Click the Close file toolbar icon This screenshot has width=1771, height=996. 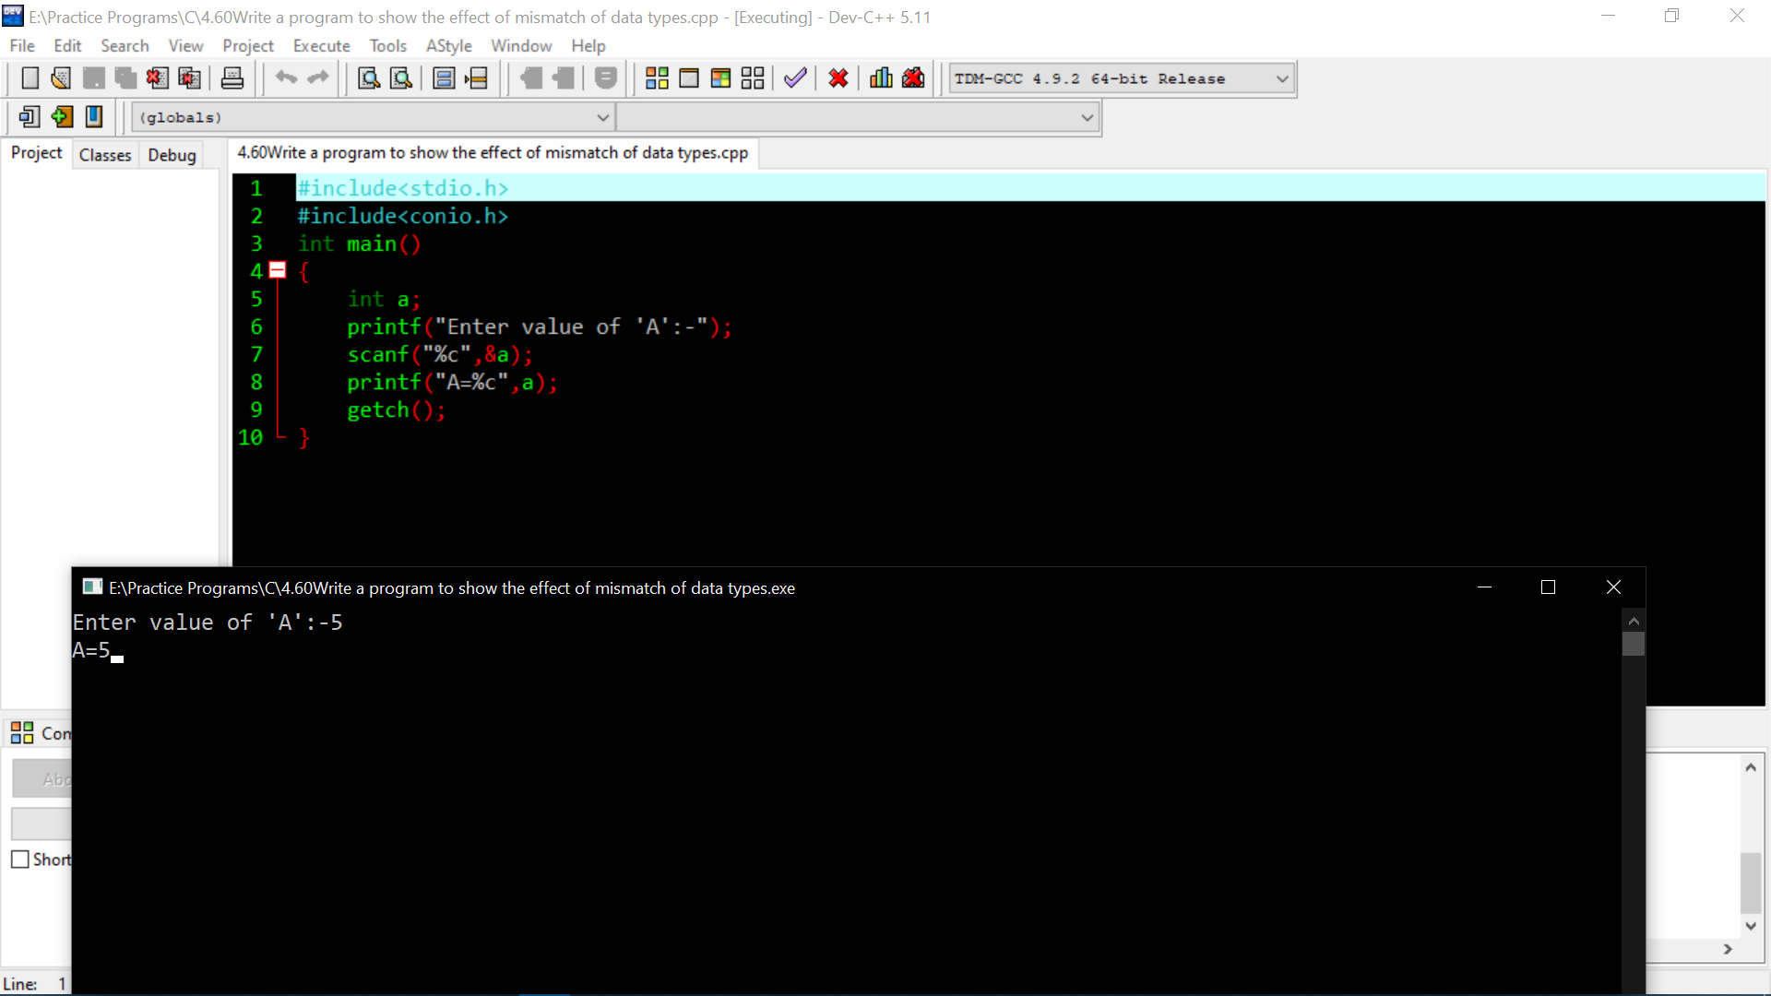(x=157, y=78)
